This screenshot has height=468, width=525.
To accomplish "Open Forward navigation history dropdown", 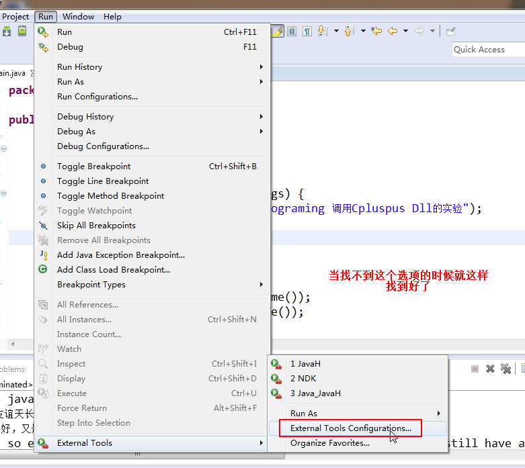I will coord(432,31).
